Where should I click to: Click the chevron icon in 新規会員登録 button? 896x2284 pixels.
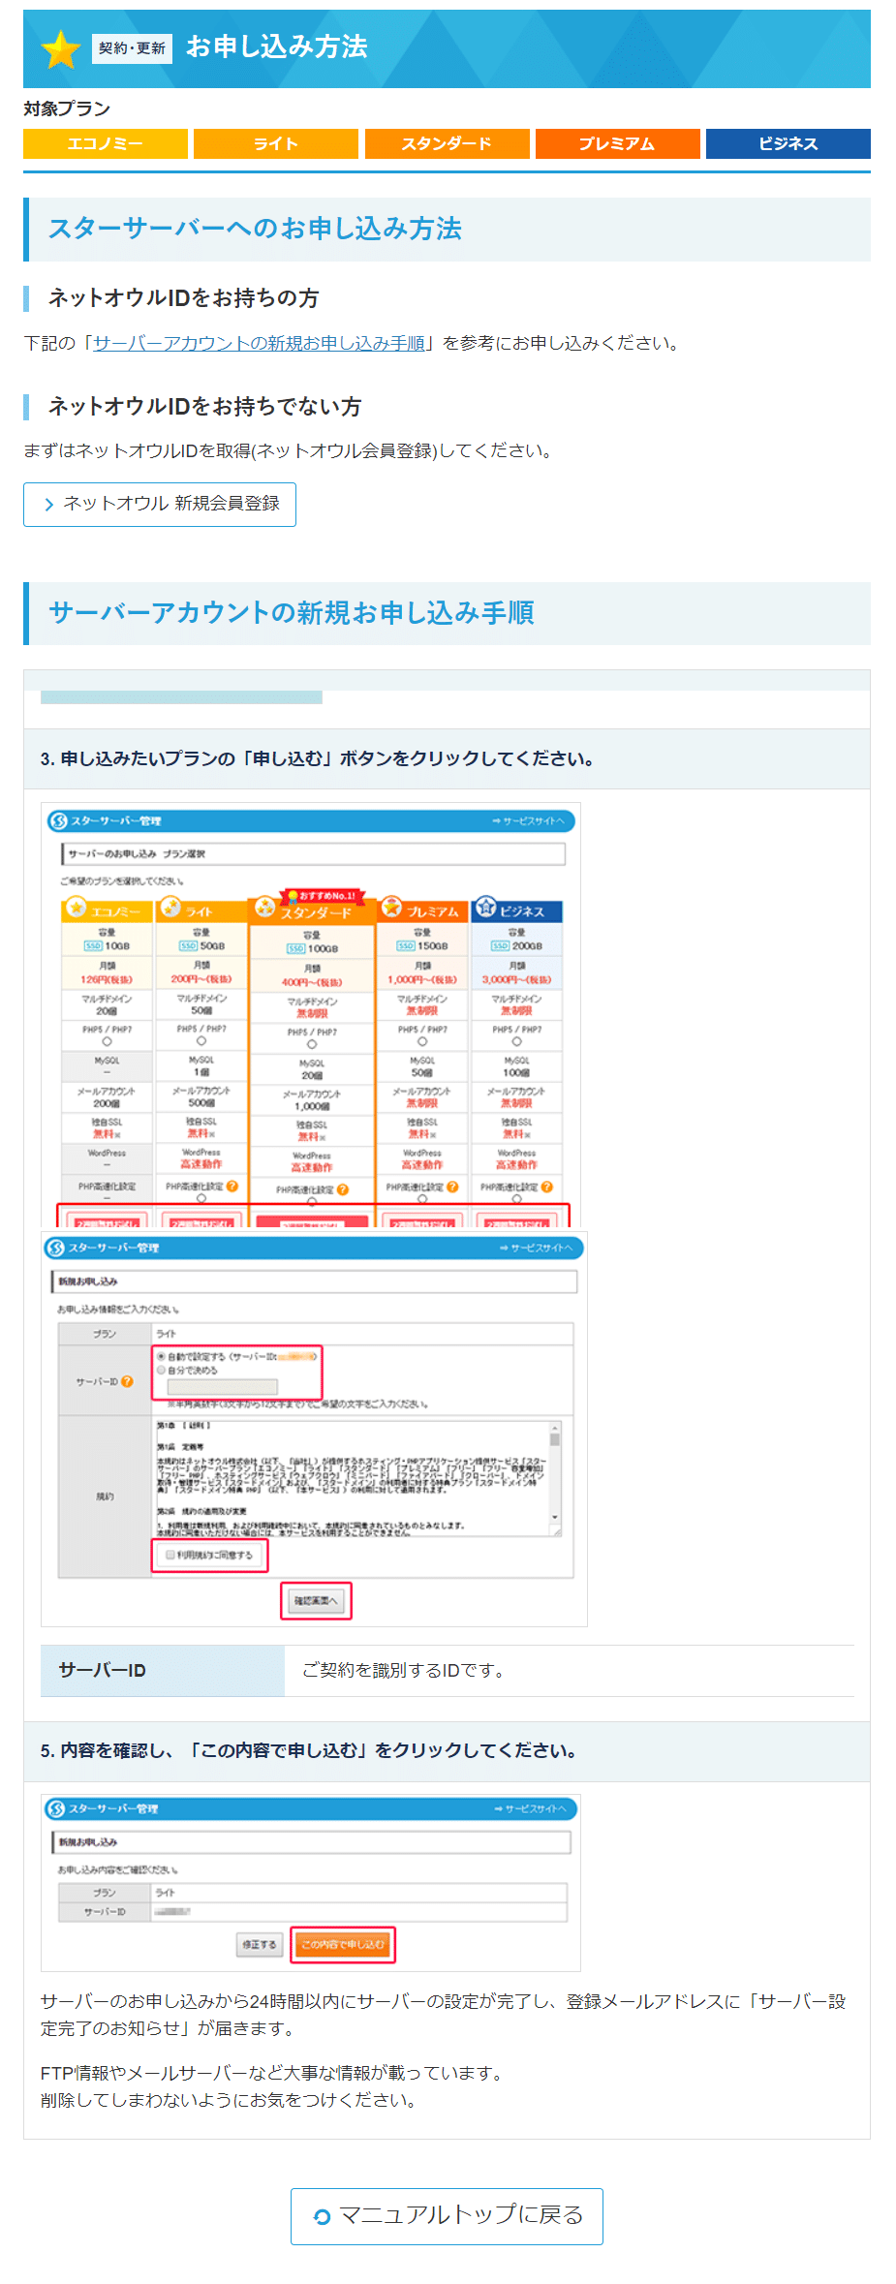tap(48, 505)
